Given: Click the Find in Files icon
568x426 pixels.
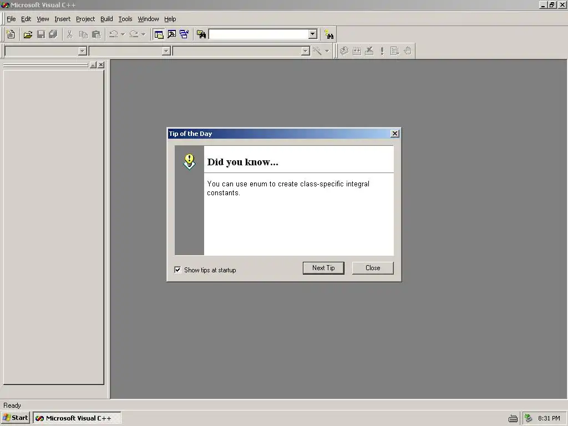Looking at the screenshot, I should (201, 34).
